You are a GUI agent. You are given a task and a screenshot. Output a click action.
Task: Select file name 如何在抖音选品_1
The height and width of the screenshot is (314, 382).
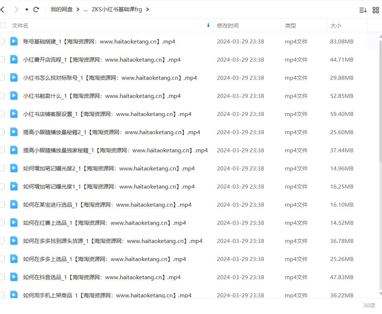click(102, 277)
